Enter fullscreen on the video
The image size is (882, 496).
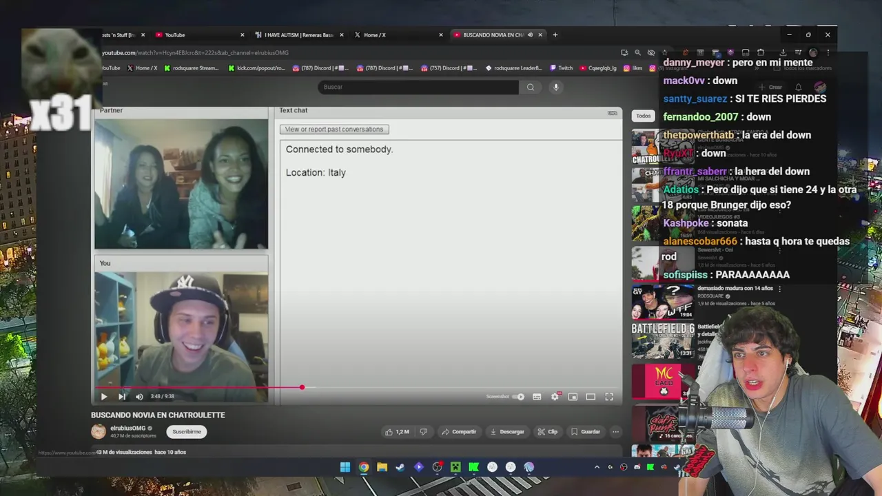pyautogui.click(x=609, y=397)
